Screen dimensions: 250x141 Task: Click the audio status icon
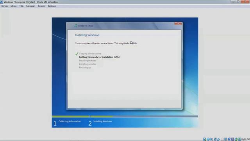[x=211, y=139]
